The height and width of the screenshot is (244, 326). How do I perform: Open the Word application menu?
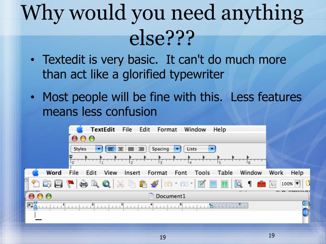54,173
